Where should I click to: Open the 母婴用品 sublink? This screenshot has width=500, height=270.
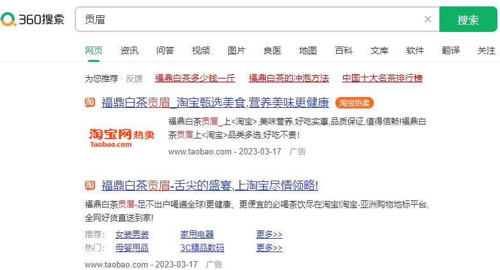pos(132,248)
